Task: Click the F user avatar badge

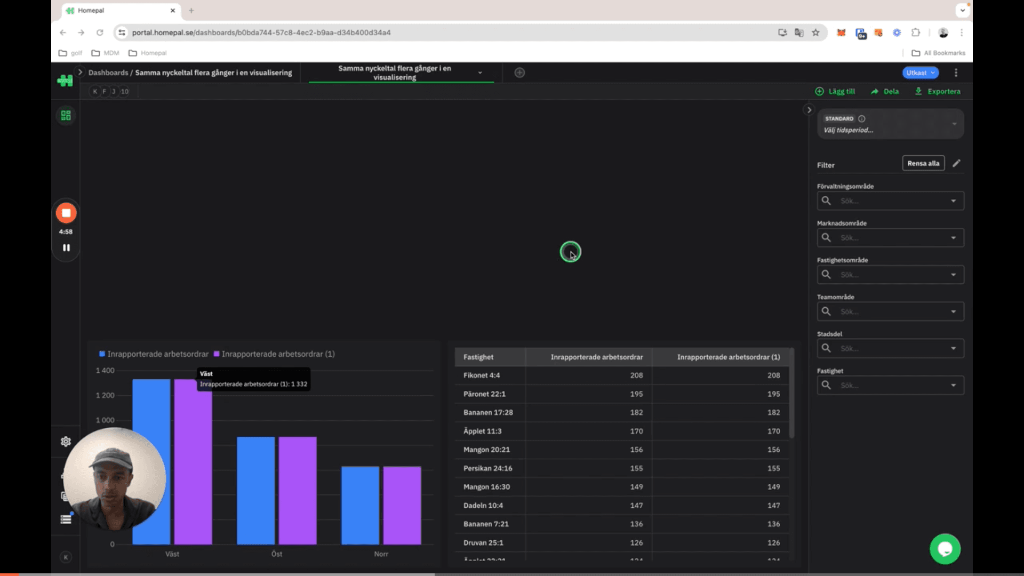Action: (x=104, y=91)
